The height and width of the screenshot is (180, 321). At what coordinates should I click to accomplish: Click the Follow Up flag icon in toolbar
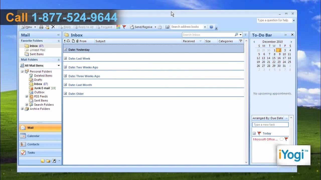pyautogui.click(x=124, y=27)
